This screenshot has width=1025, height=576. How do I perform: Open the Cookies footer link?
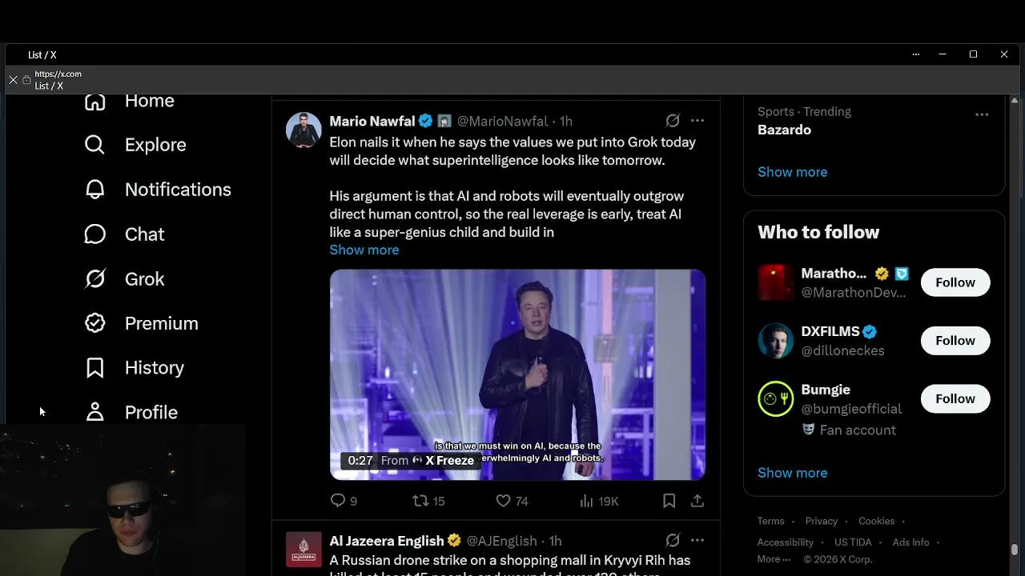877,521
